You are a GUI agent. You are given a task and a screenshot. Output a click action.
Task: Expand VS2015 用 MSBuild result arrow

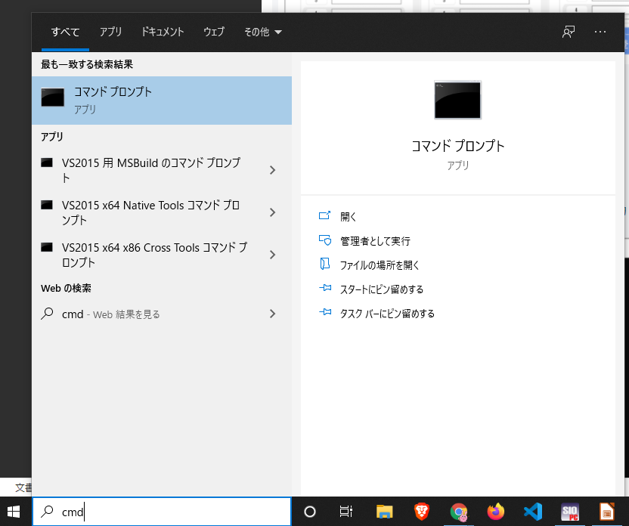273,170
